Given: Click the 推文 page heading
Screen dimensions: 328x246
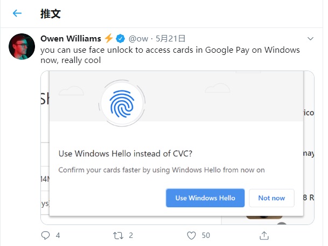Looking at the screenshot, I should click(50, 13).
